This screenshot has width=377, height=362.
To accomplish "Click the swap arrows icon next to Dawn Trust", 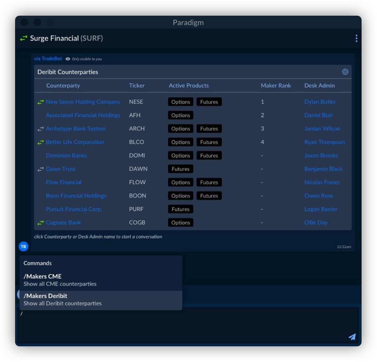I will click(40, 169).
